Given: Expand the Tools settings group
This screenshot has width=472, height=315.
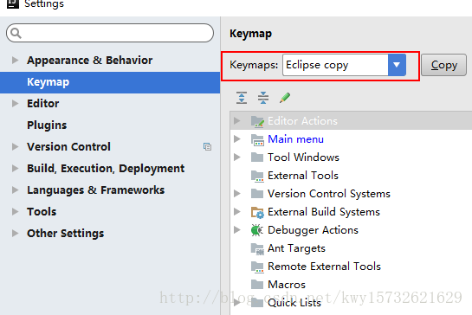Looking at the screenshot, I should coord(15,211).
